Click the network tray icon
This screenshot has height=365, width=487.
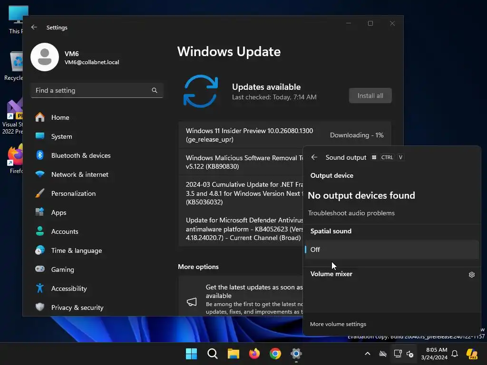[x=398, y=354]
